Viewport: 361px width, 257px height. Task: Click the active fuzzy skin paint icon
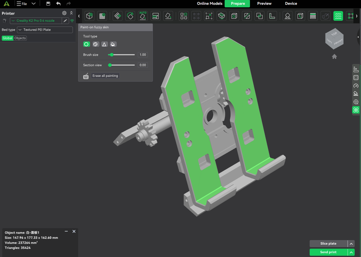point(338,16)
